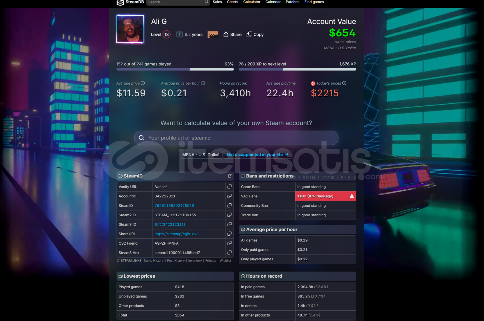The image size is (484, 321).
Task: Share the profile with Share button
Action: [232, 34]
